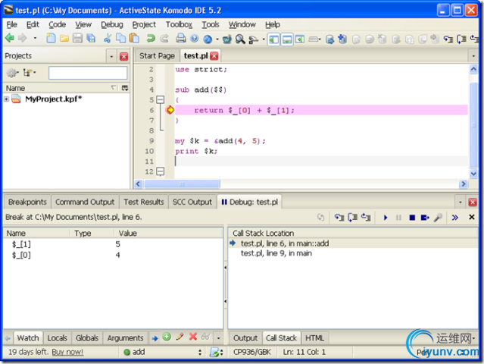The width and height of the screenshot is (484, 364).
Task: Select the $_[1] watch variable row
Action: [113, 244]
